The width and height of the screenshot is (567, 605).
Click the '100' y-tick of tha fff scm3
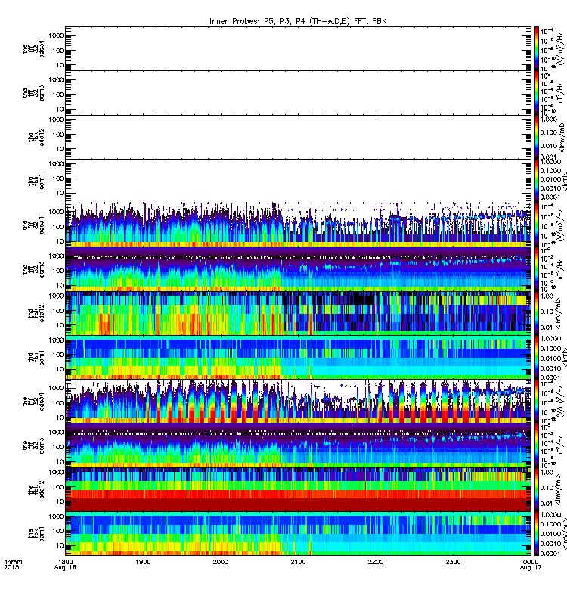tap(58, 95)
